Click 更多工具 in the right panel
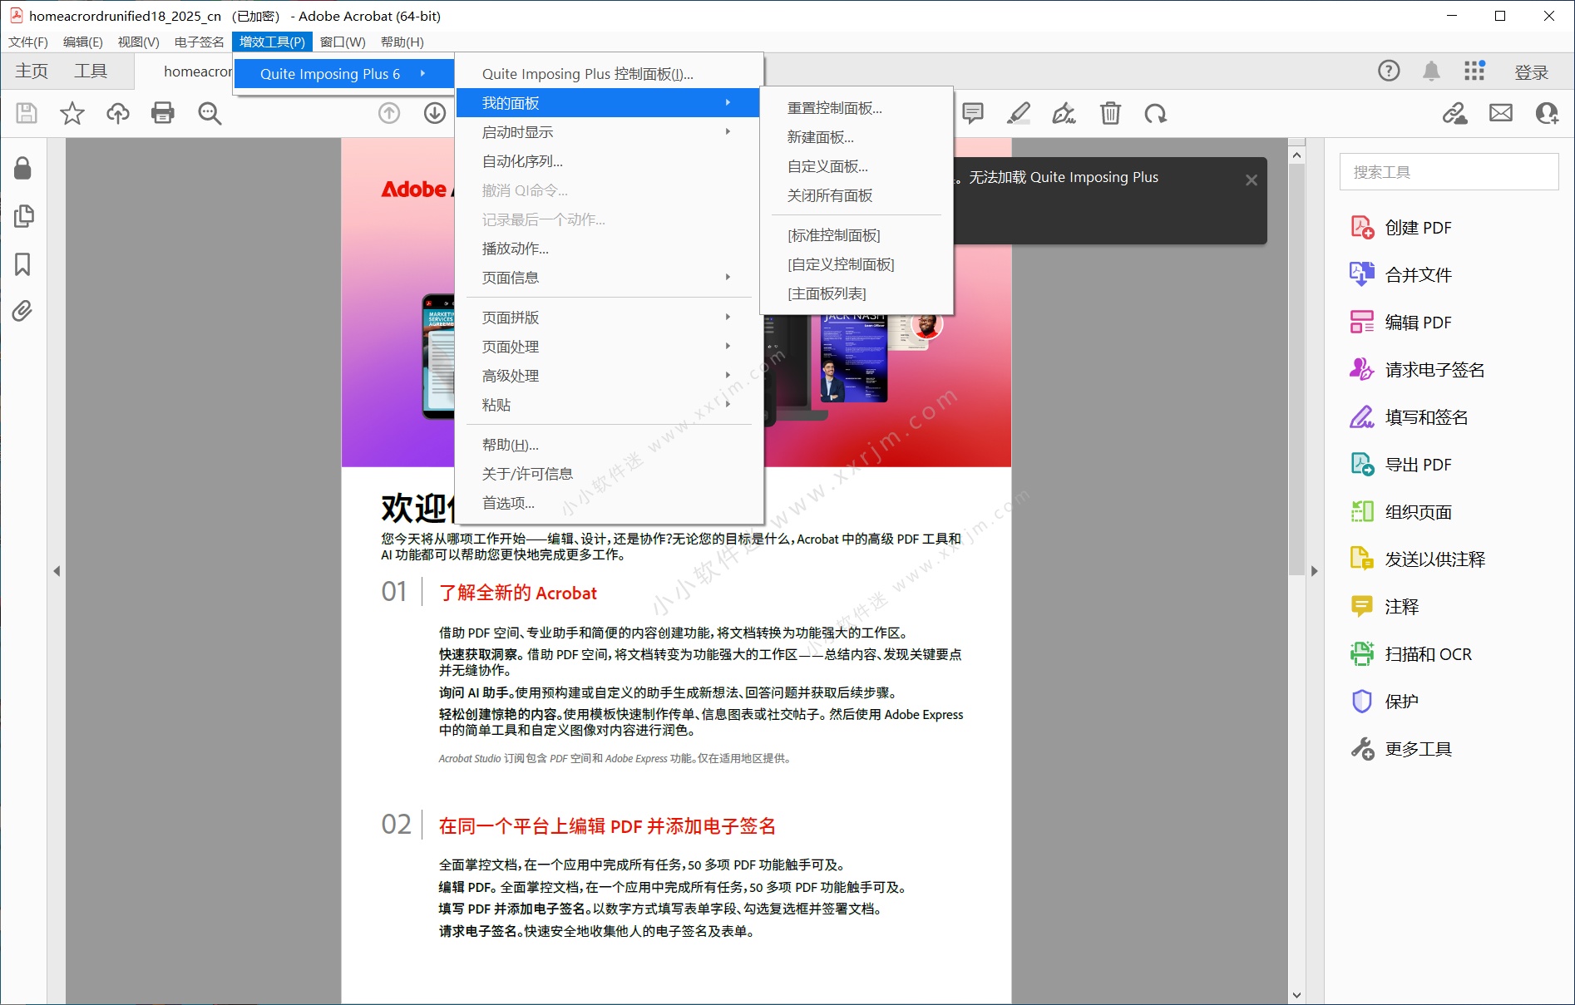1575x1005 pixels. (x=1419, y=748)
